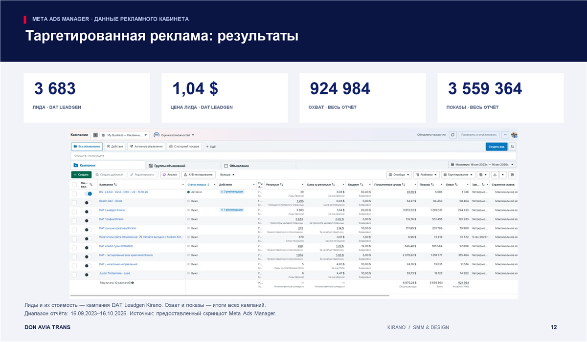Toggle off the BS - LEAD - AVIA campaign

pyautogui.click(x=88, y=193)
